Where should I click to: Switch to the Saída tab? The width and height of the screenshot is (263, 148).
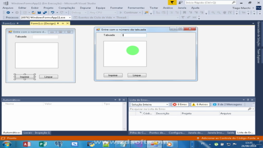click(231, 133)
